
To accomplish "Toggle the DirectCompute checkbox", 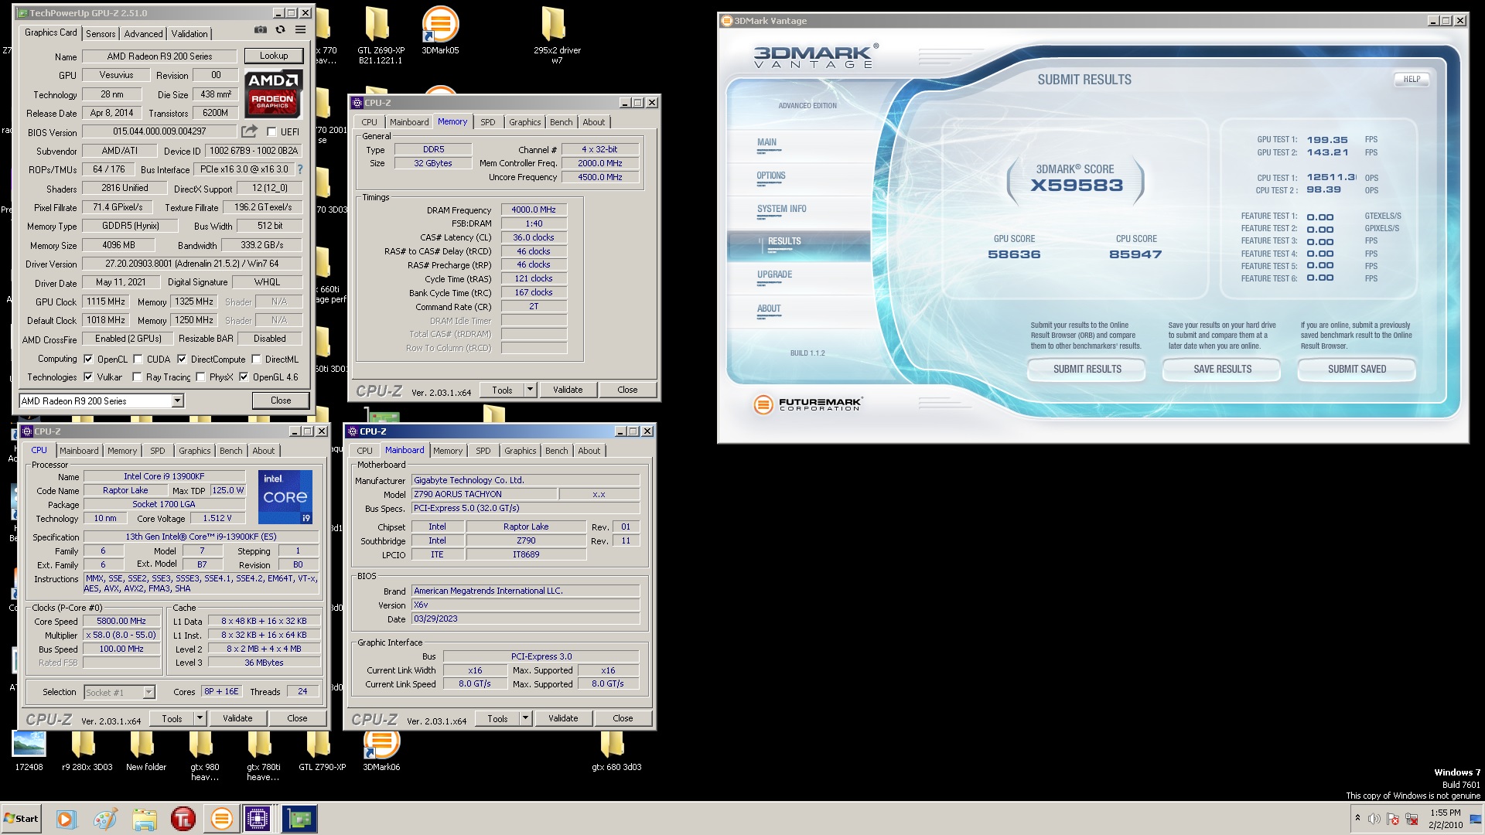I will pyautogui.click(x=182, y=360).
